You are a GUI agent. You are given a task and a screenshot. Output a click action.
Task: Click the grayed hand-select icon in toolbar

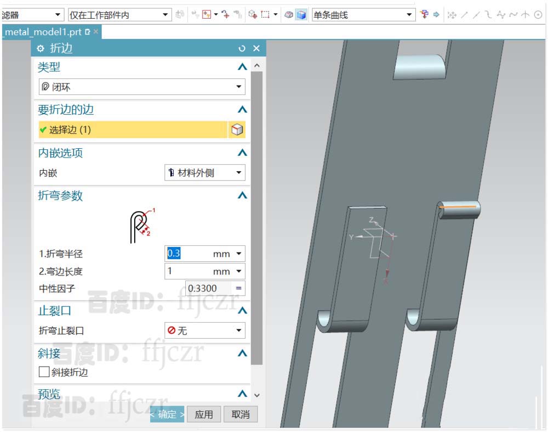click(238, 15)
